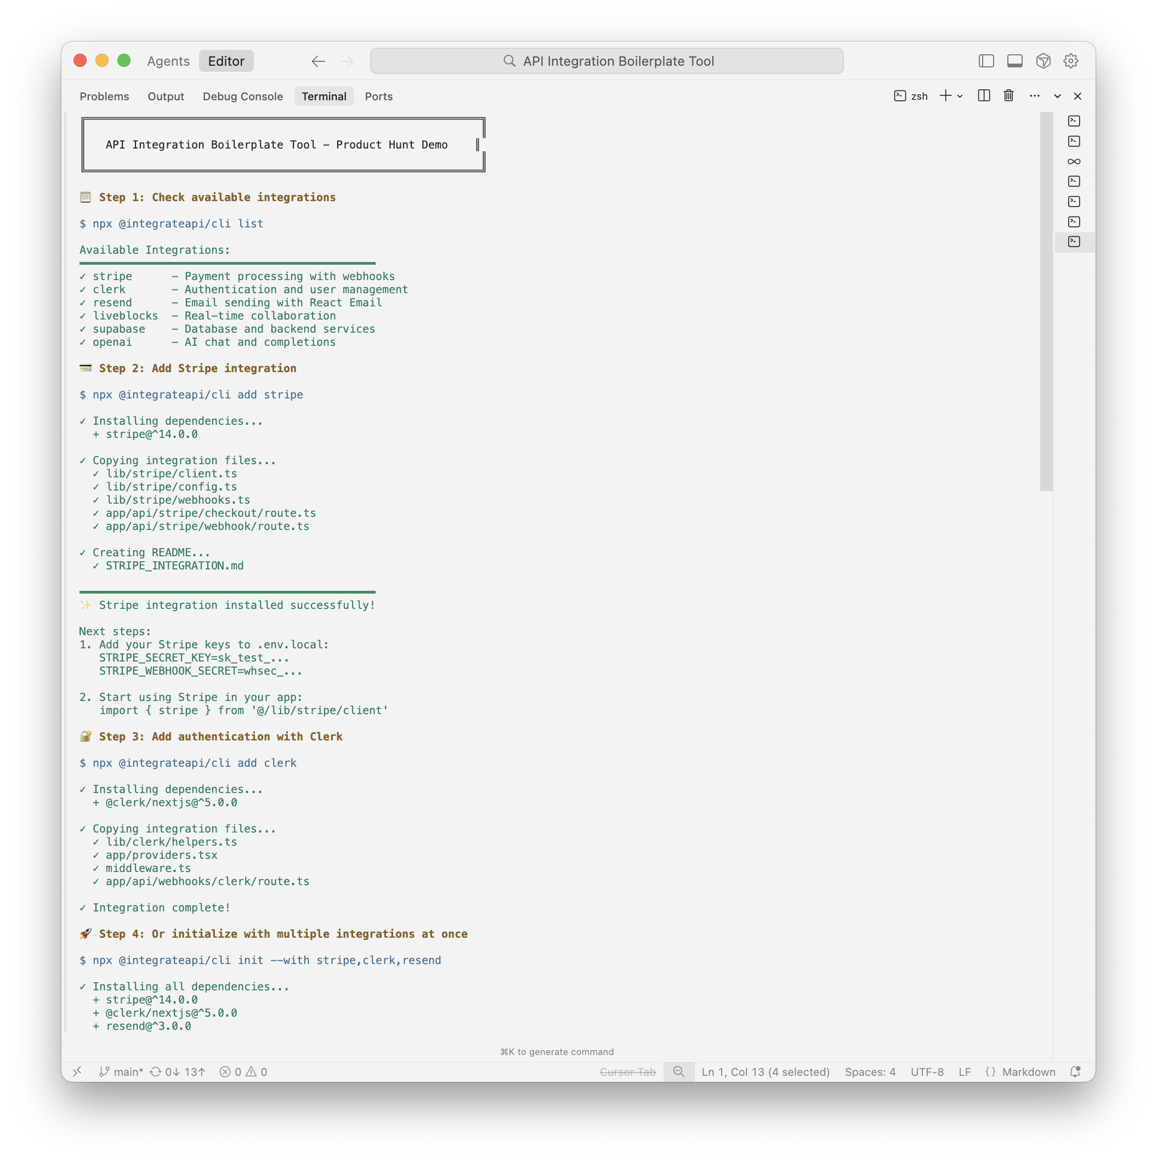Open the language mode selector showing Markdown
This screenshot has width=1157, height=1163.
click(x=1028, y=1071)
